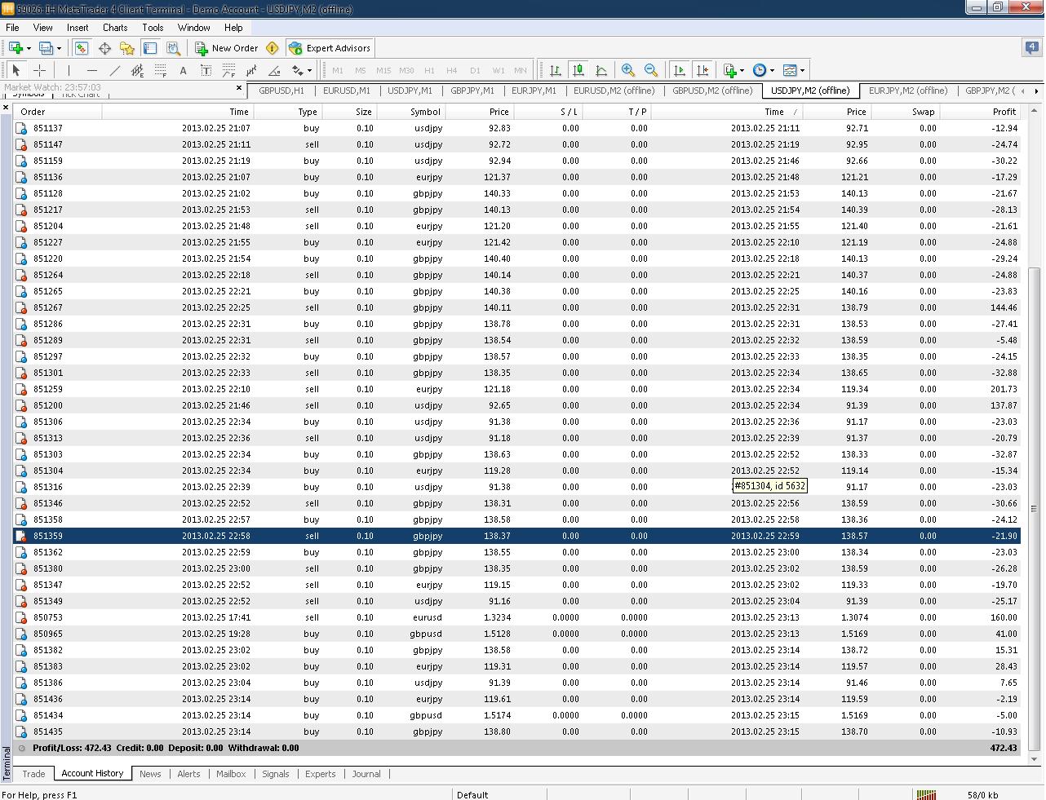Expand dropdown arrow beside Arrows tool

(x=309, y=70)
